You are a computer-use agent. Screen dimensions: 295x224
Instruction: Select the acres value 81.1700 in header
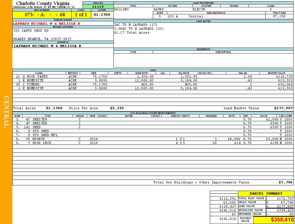point(102,15)
